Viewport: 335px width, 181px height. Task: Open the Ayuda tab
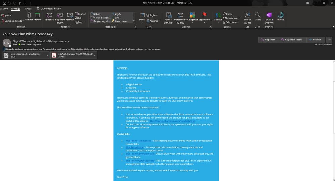[28, 9]
